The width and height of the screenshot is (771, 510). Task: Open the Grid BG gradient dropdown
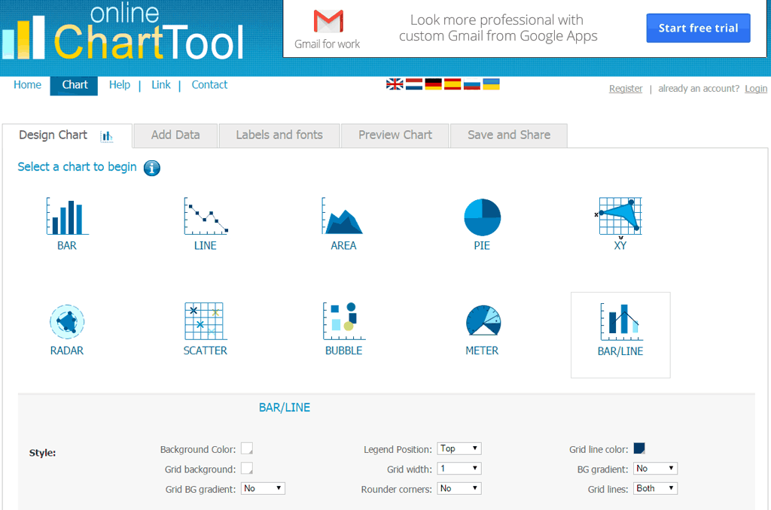tap(263, 488)
